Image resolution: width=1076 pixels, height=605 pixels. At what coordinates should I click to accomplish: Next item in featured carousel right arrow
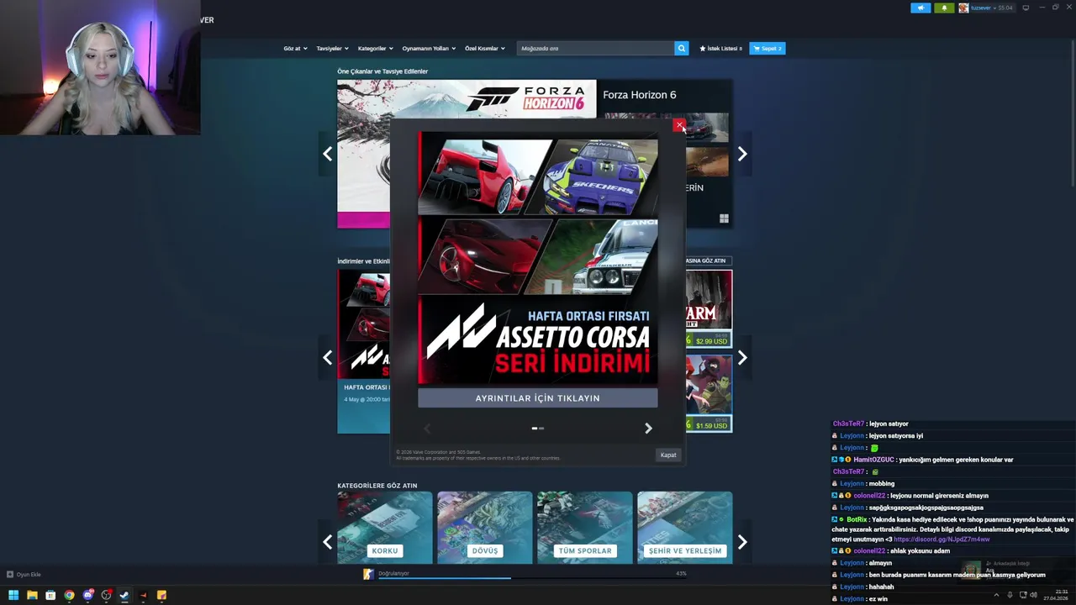click(742, 154)
